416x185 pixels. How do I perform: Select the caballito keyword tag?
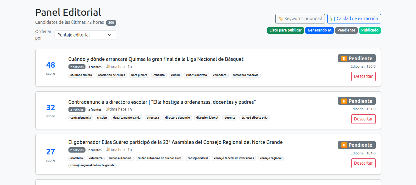[159, 75]
